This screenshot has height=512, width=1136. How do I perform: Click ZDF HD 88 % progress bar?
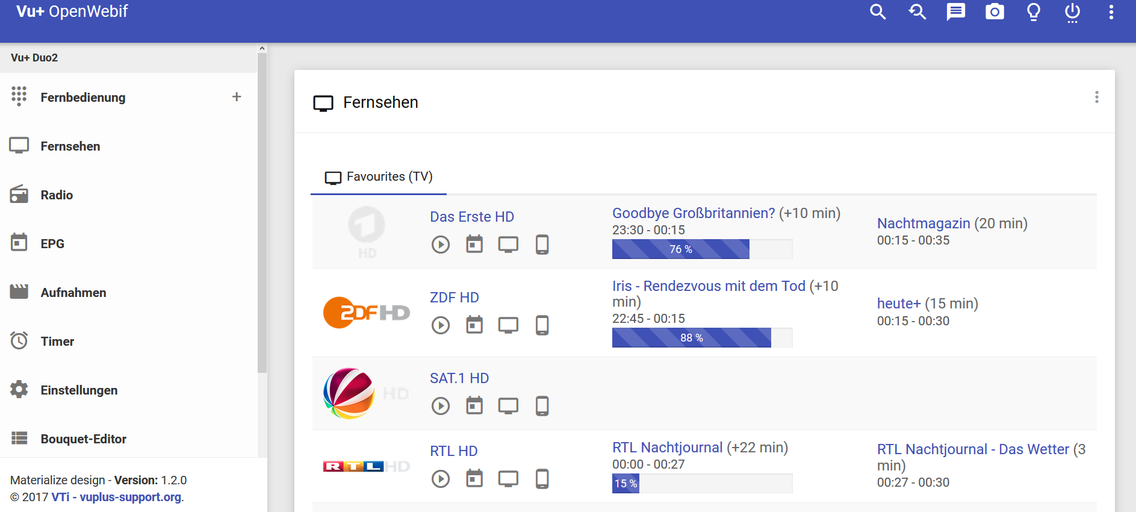coord(702,338)
